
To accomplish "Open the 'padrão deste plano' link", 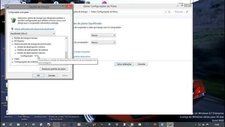I will (82, 56).
